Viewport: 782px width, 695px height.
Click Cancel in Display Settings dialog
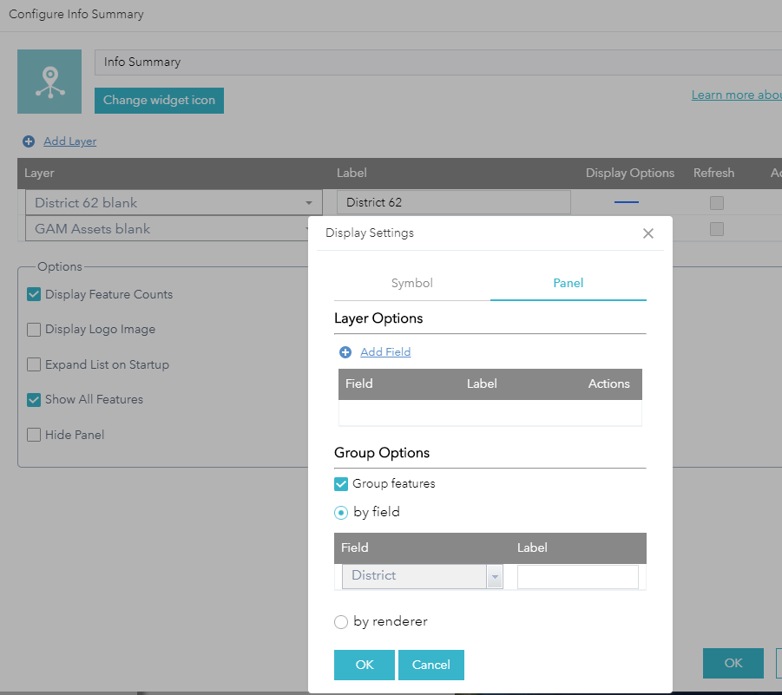pos(430,665)
